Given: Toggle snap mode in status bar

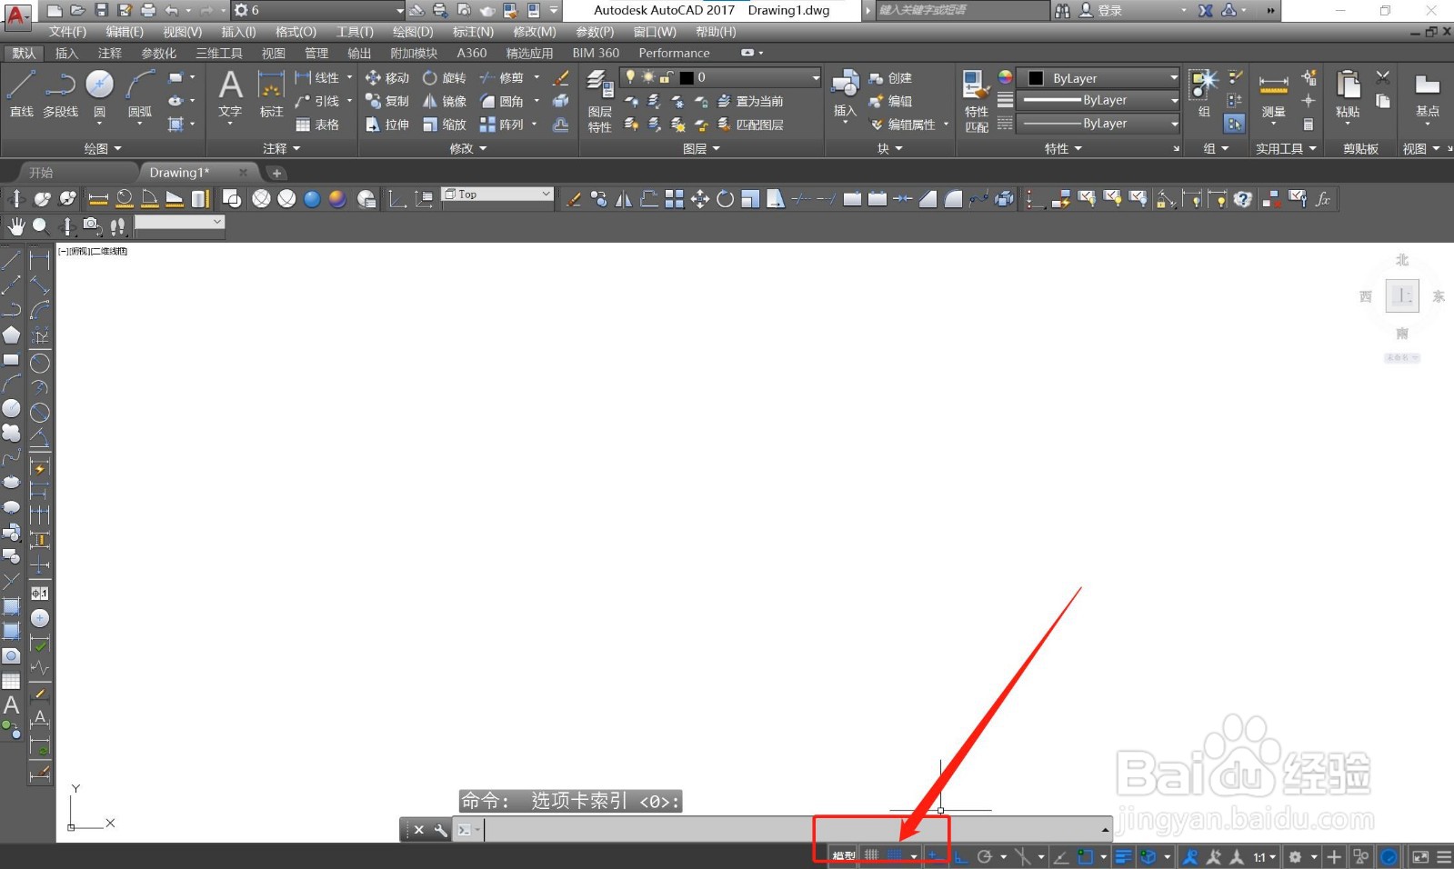Looking at the screenshot, I should point(895,856).
